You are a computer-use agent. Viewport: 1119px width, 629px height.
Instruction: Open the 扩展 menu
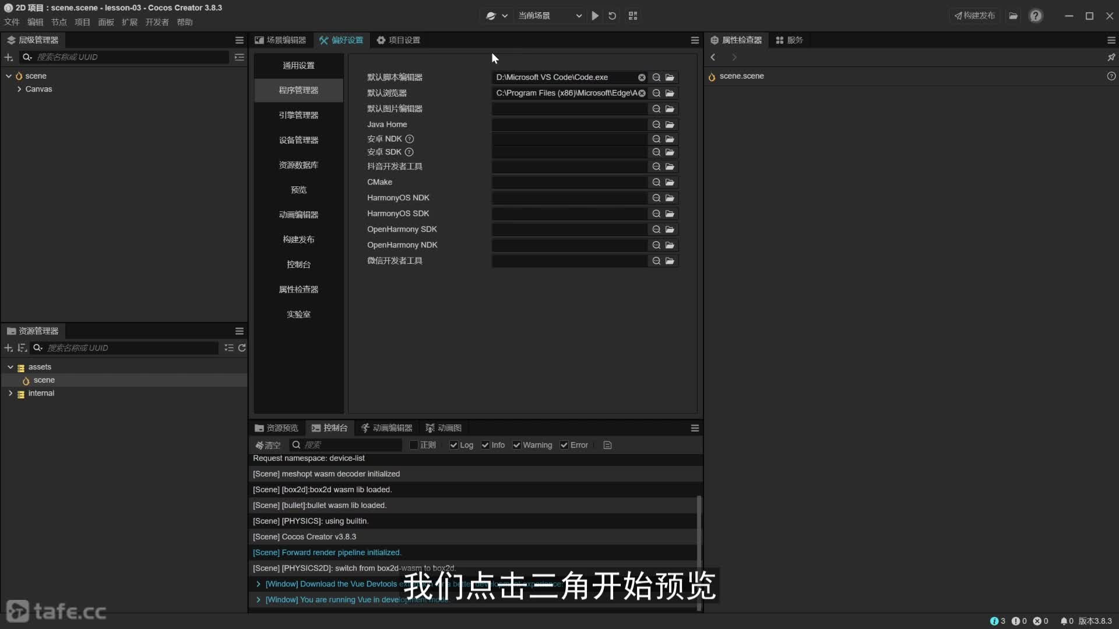[x=129, y=22]
